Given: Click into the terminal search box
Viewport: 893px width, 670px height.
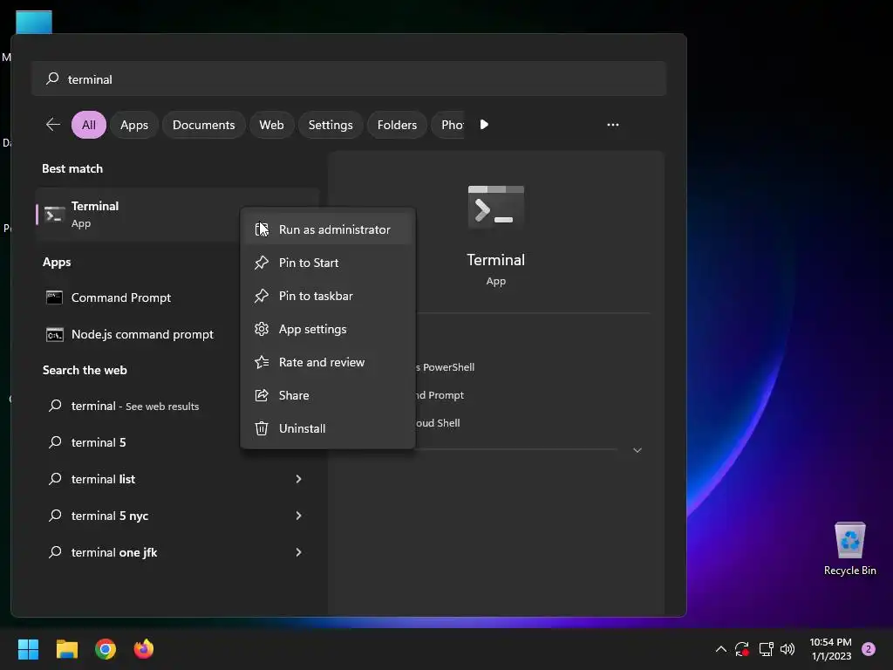Looking at the screenshot, I should coord(349,79).
